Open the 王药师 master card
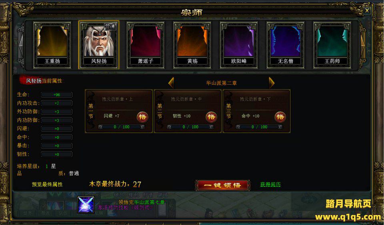The image size is (384, 225). point(332,45)
